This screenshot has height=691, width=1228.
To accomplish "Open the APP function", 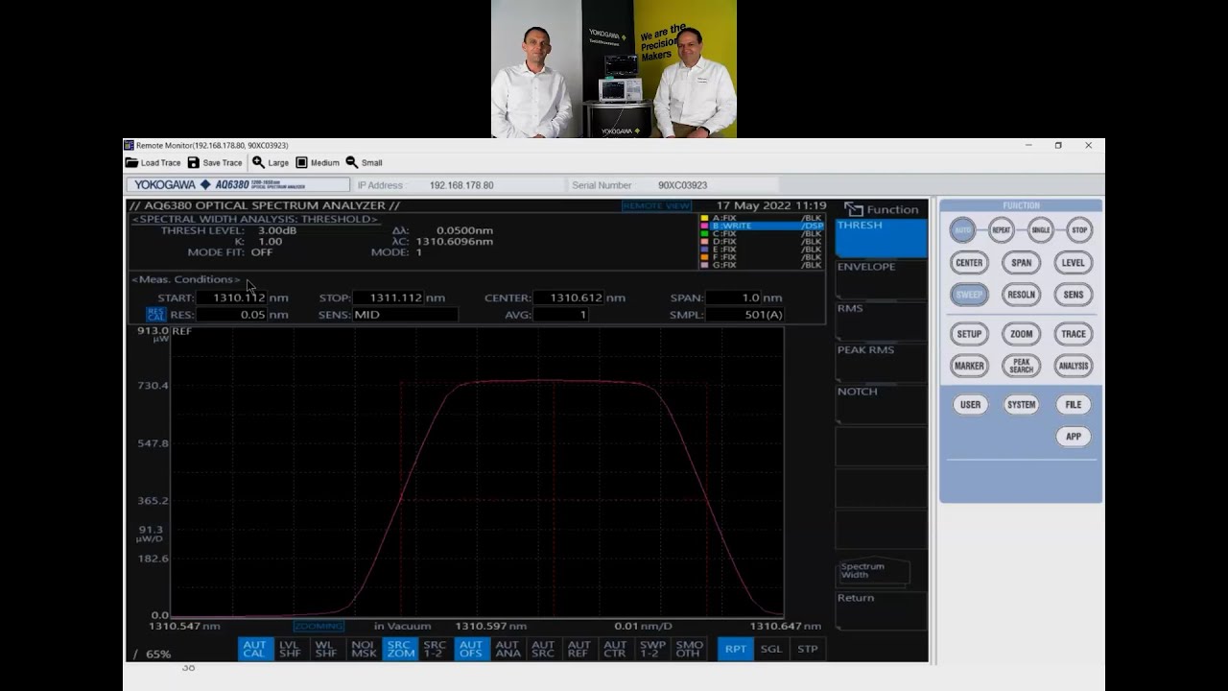I will [1074, 437].
